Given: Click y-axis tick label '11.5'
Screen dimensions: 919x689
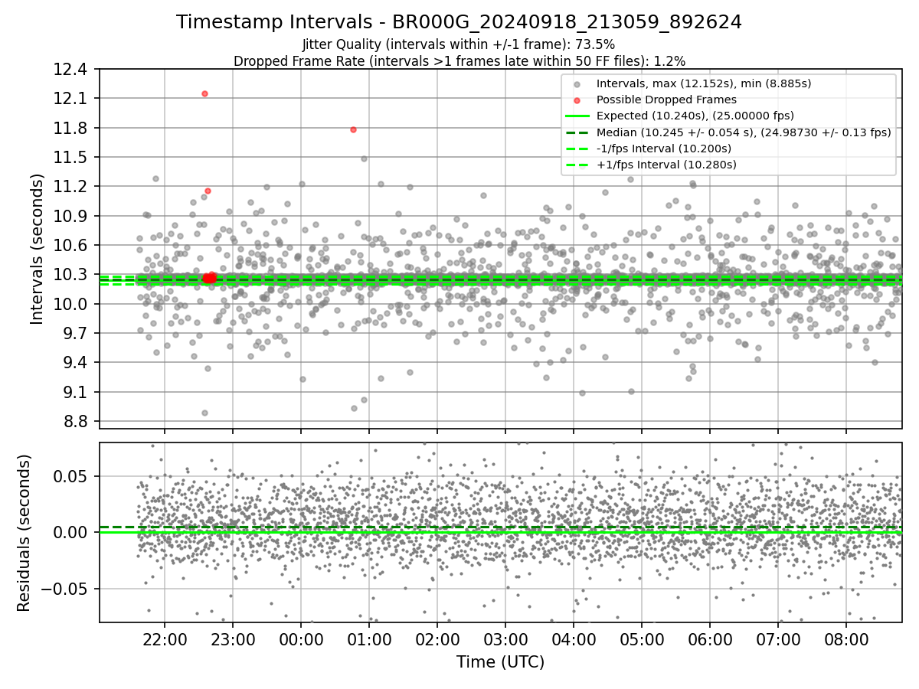Looking at the screenshot, I should click(x=71, y=158).
